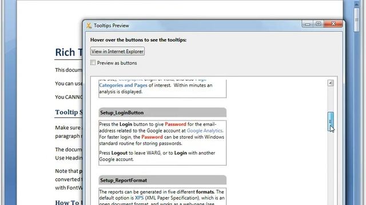The image size is (366, 205).
Task: Enable the Preview as buttons checkbox
Action: tap(93, 63)
